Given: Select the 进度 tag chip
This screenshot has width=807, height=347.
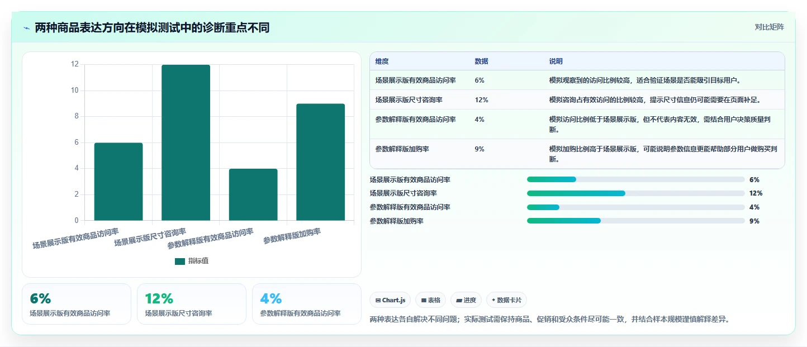Looking at the screenshot, I should (x=466, y=300).
